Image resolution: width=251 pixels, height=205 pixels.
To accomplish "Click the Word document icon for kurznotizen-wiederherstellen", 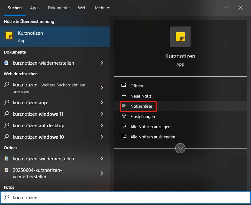I will coord(6,63).
